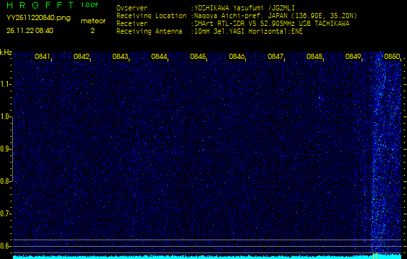Click the 0848 time marker

pos(314,56)
